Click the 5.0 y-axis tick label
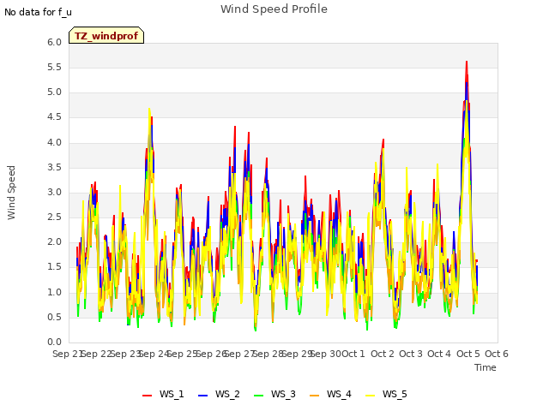 coord(54,92)
